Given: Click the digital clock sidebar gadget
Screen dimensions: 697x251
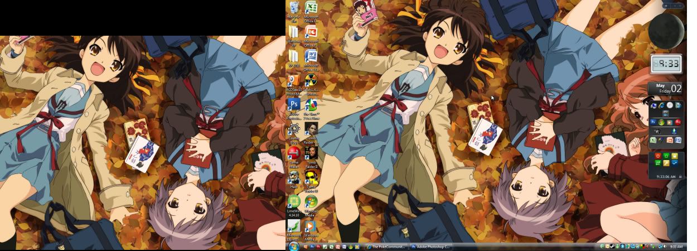Looking at the screenshot, I should point(667,64).
